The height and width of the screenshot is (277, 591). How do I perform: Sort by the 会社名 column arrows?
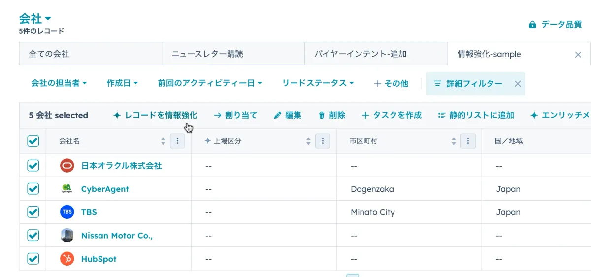pos(164,141)
